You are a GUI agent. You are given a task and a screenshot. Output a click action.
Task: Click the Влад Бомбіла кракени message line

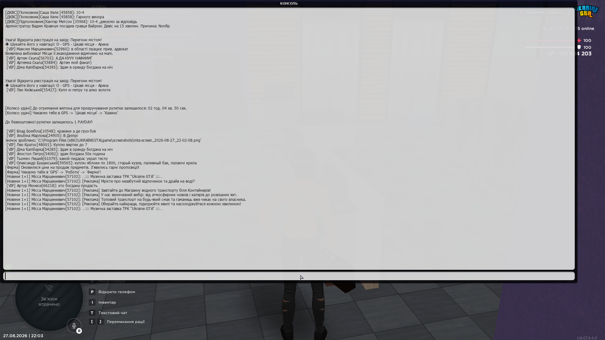[51, 131]
